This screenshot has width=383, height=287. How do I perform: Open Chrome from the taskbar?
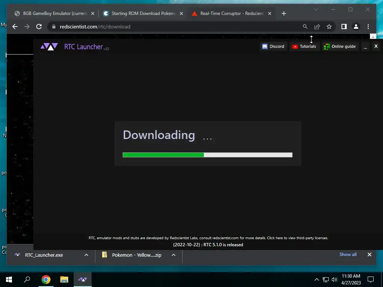[x=46, y=280]
